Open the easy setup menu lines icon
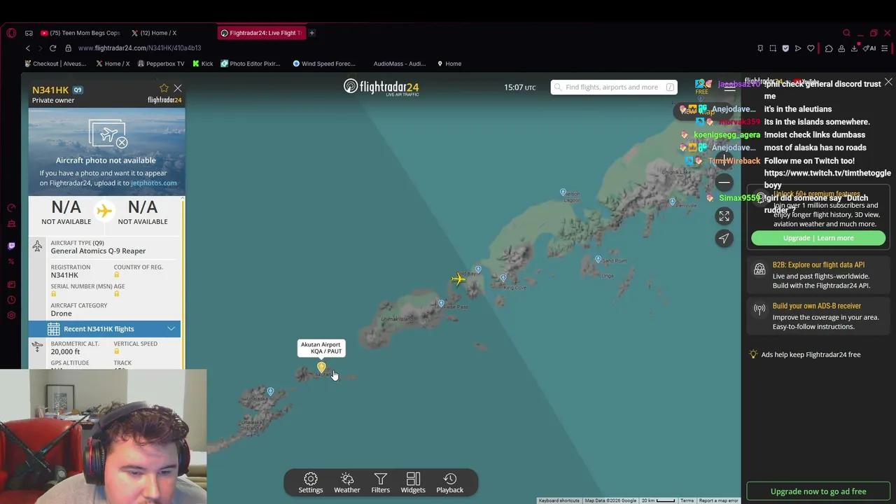Image resolution: width=896 pixels, height=504 pixels. click(x=885, y=48)
